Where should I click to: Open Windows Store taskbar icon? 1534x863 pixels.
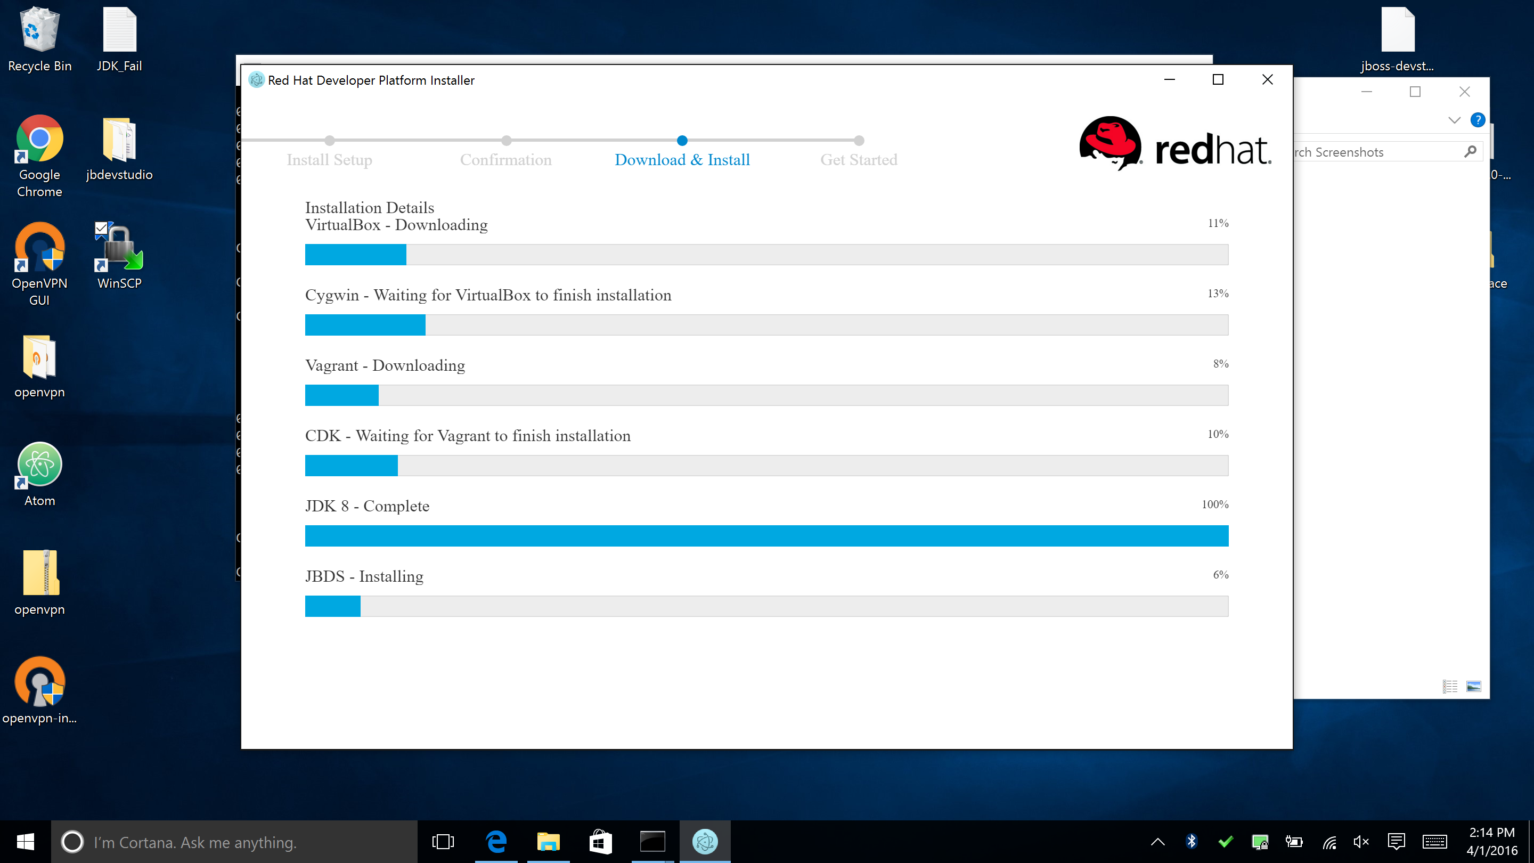pyautogui.click(x=600, y=842)
